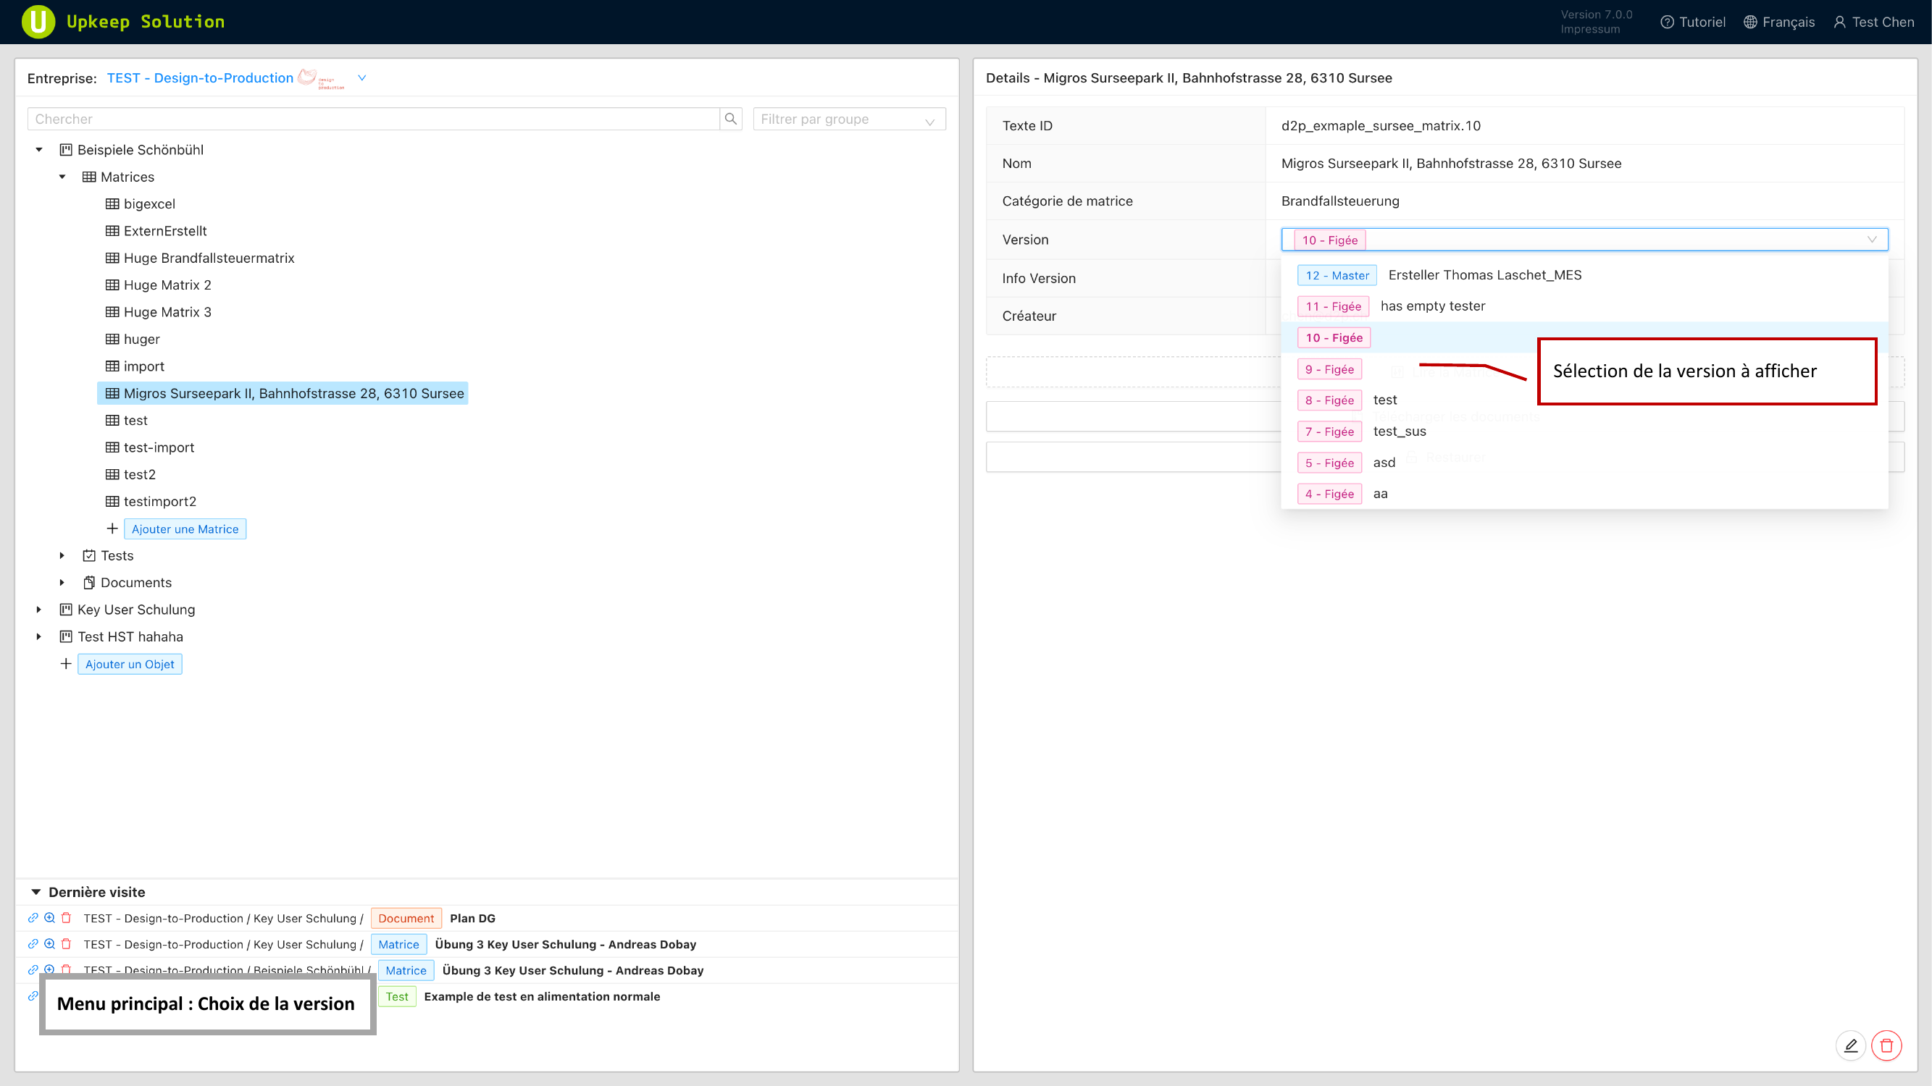Click the Ajouter une Matrice button

(x=185, y=529)
